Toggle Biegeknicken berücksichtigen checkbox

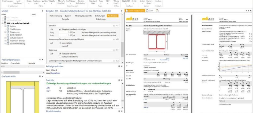[x=60, y=30]
